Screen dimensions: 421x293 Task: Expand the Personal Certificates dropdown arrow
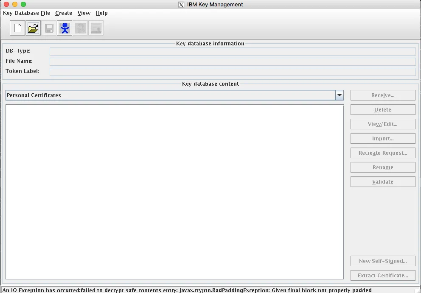(340, 95)
